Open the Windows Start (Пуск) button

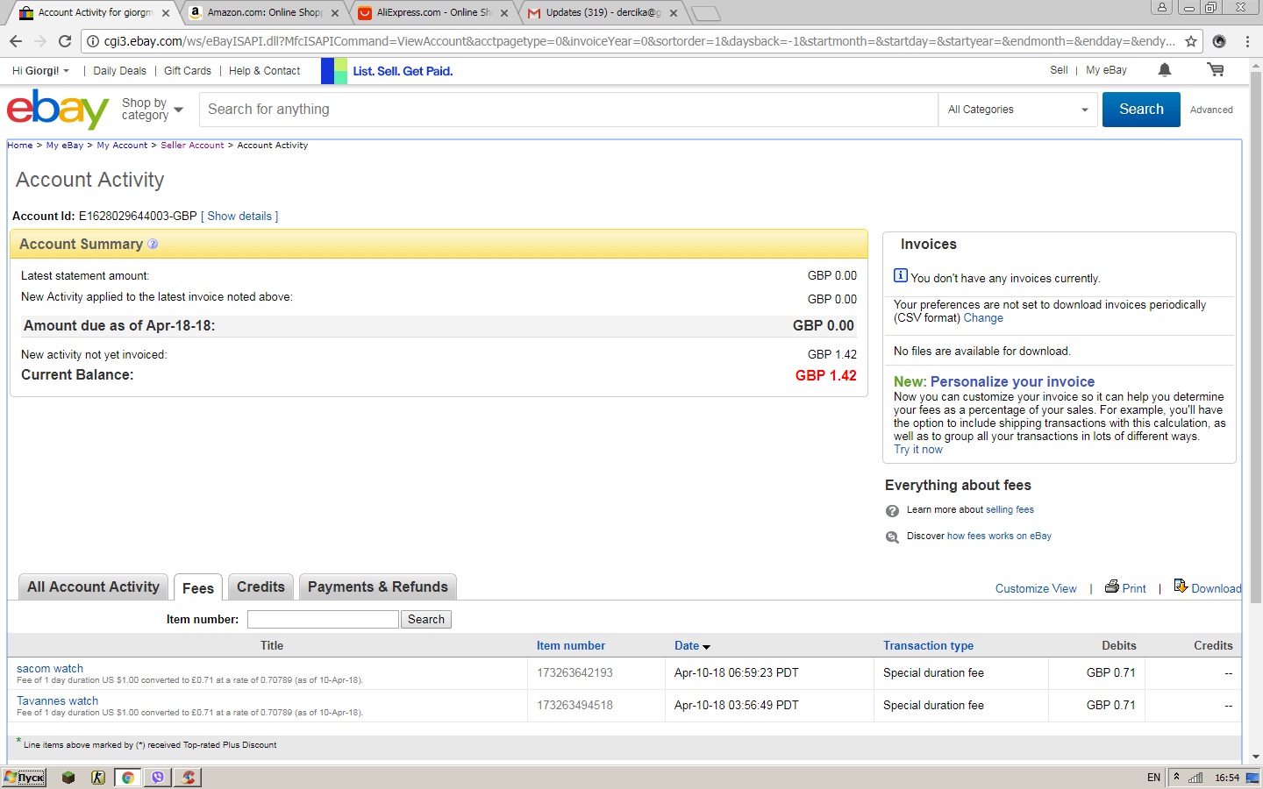click(25, 778)
